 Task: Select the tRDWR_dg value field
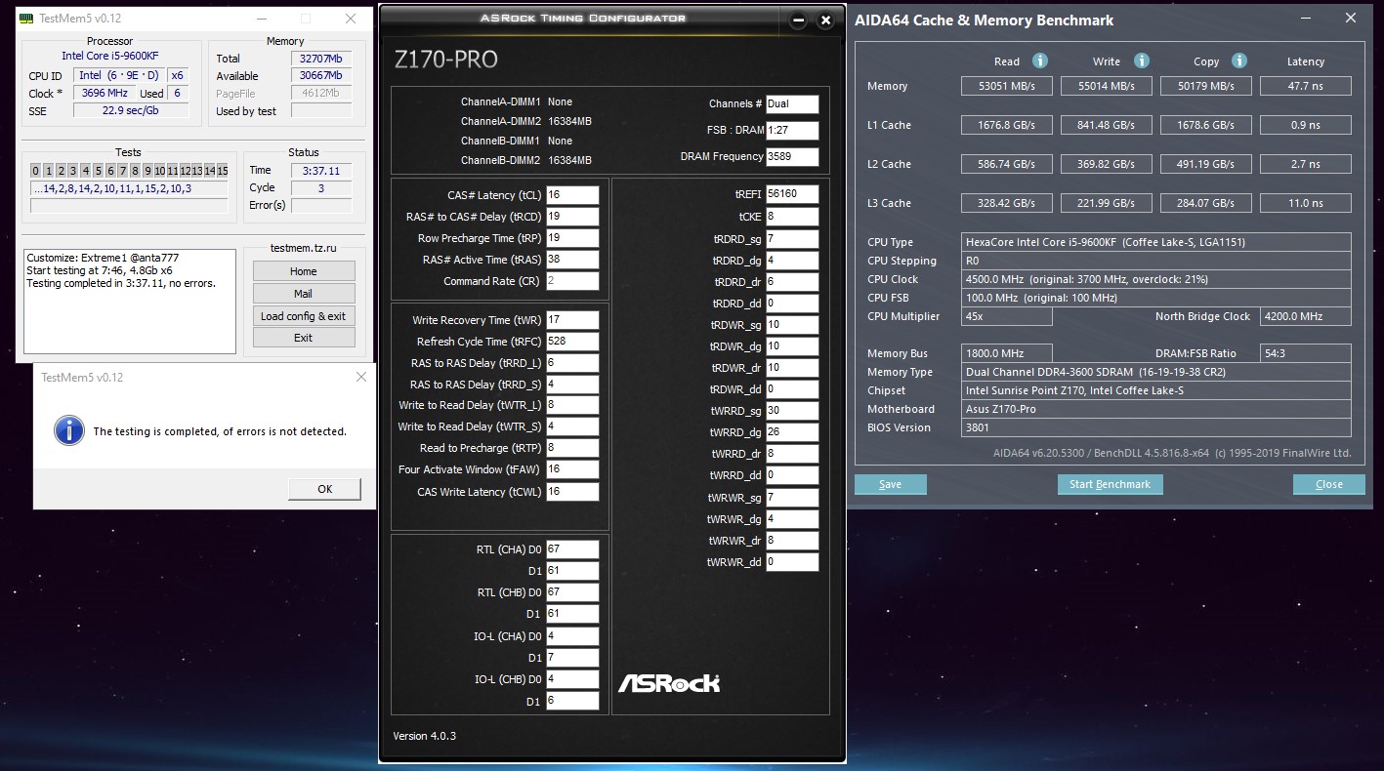[792, 346]
